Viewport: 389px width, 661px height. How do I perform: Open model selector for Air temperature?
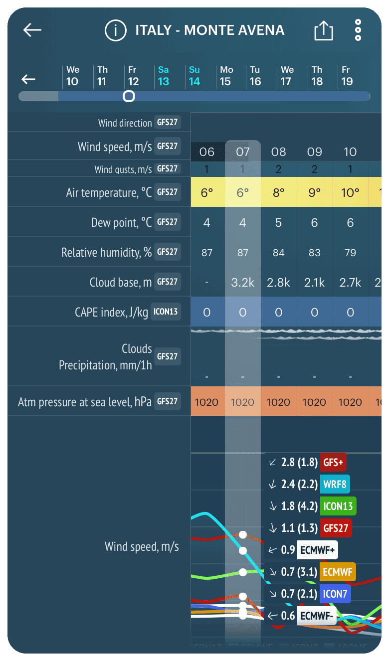[x=168, y=192]
